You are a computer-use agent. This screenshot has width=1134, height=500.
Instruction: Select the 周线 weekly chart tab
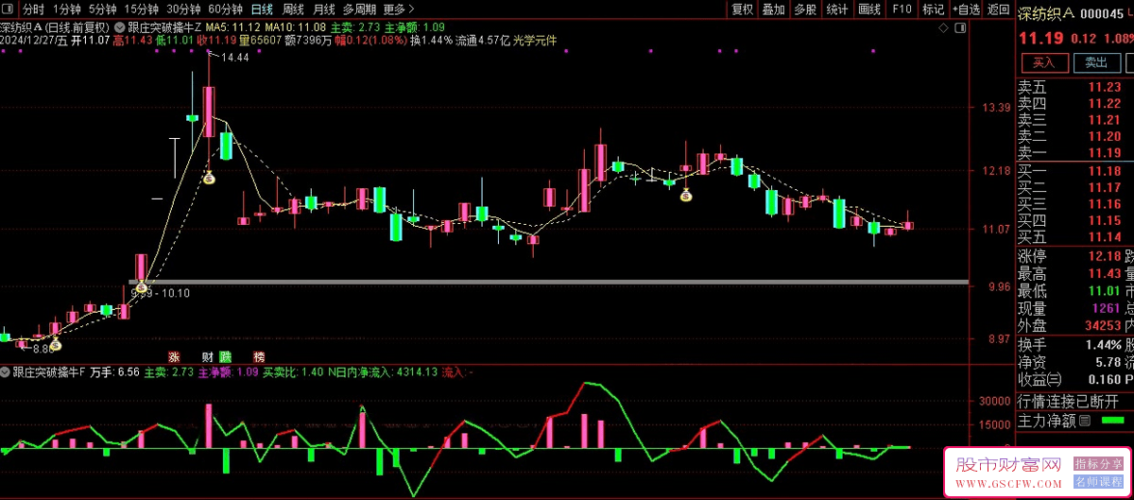point(293,9)
